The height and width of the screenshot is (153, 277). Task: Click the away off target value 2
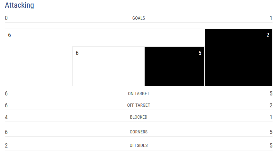coord(271,105)
